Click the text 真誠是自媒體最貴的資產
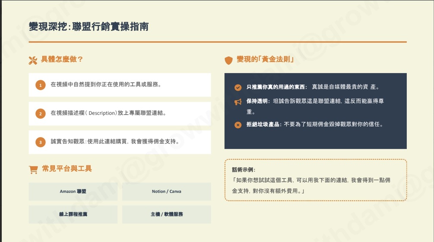The image size is (434, 242). point(345,87)
